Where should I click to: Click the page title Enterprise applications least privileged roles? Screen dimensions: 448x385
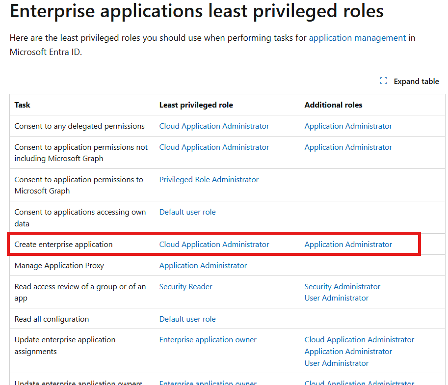click(197, 11)
